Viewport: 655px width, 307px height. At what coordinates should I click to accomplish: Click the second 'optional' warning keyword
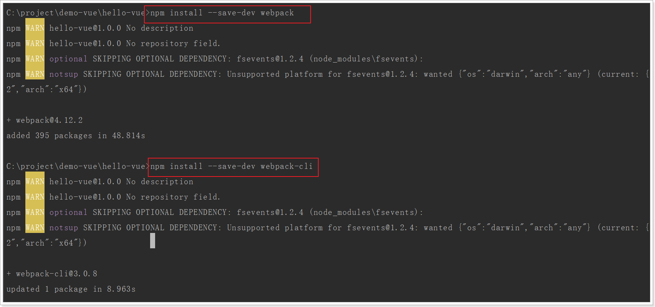[x=68, y=213]
